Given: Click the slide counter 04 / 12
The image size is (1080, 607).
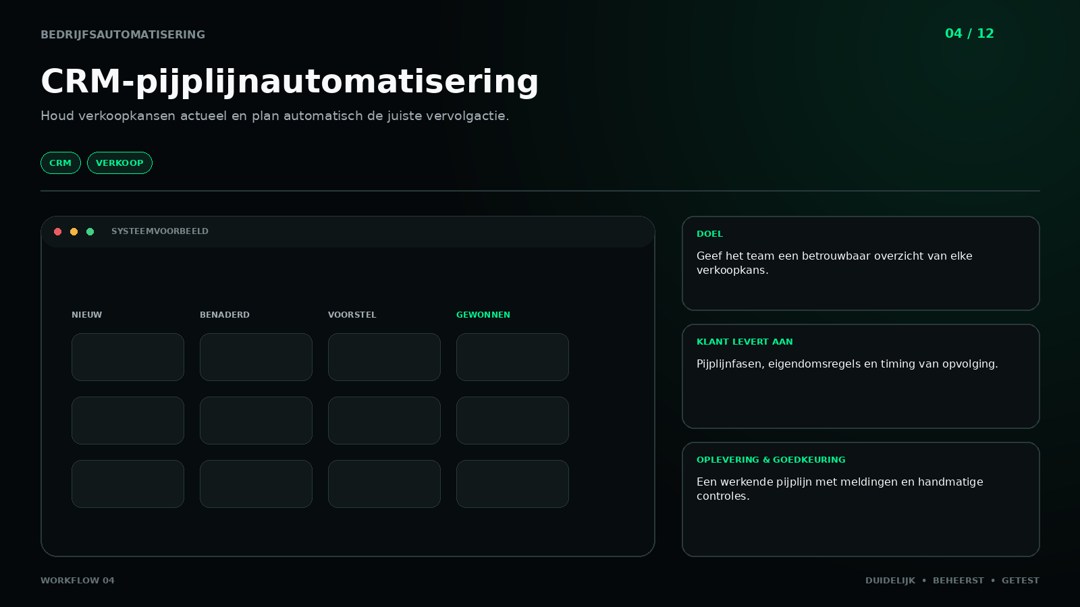Looking at the screenshot, I should 969,34.
